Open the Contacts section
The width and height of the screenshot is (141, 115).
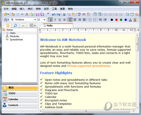[x=20, y=105]
